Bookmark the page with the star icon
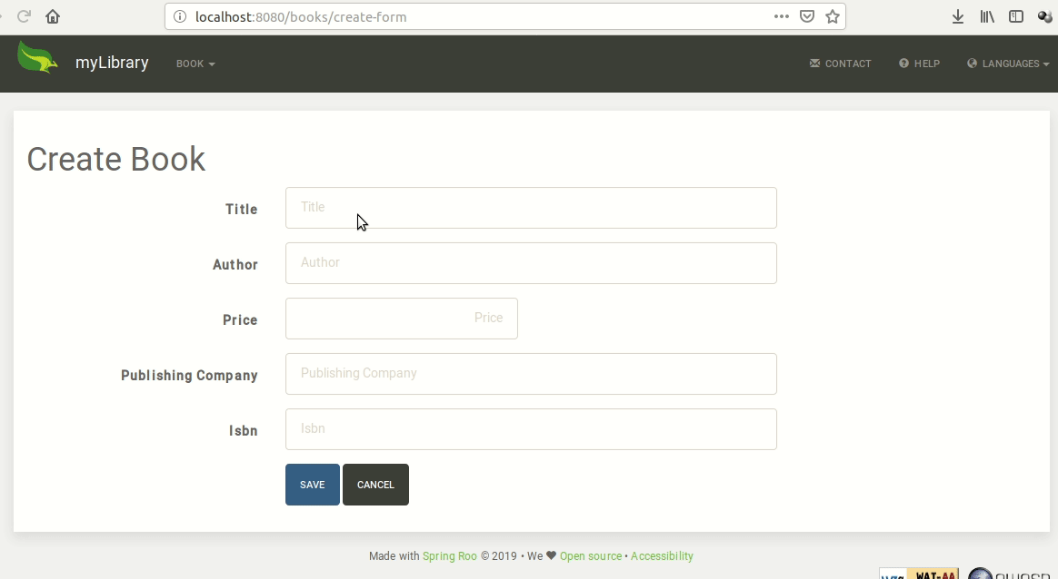The width and height of the screenshot is (1058, 579). [831, 15]
